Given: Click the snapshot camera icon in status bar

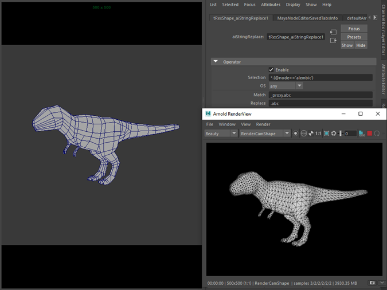Looking at the screenshot, I should point(372,283).
